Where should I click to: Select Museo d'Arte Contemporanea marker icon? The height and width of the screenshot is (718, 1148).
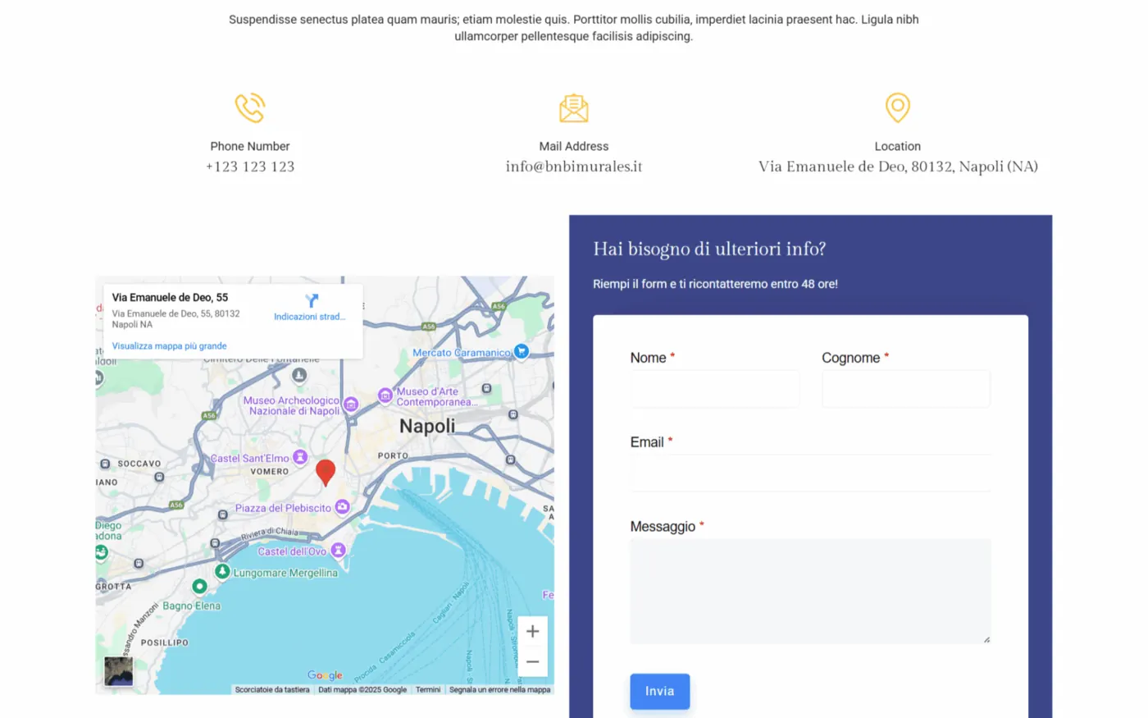385,396
